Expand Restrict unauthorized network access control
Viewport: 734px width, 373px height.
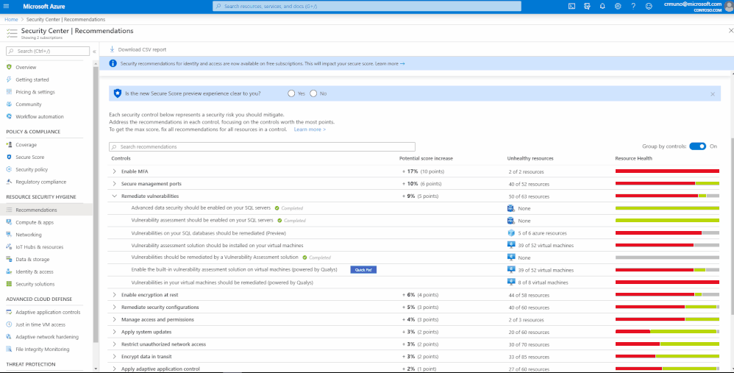click(x=114, y=344)
